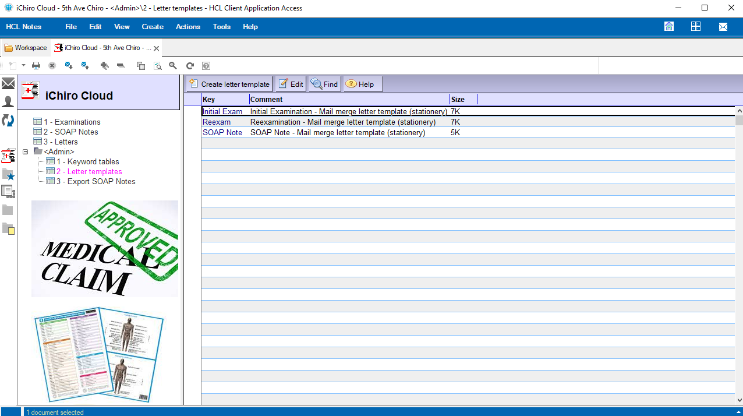This screenshot has height=416, width=743.
Task: Open Contacts person icon in sidebar
Action: click(x=8, y=102)
